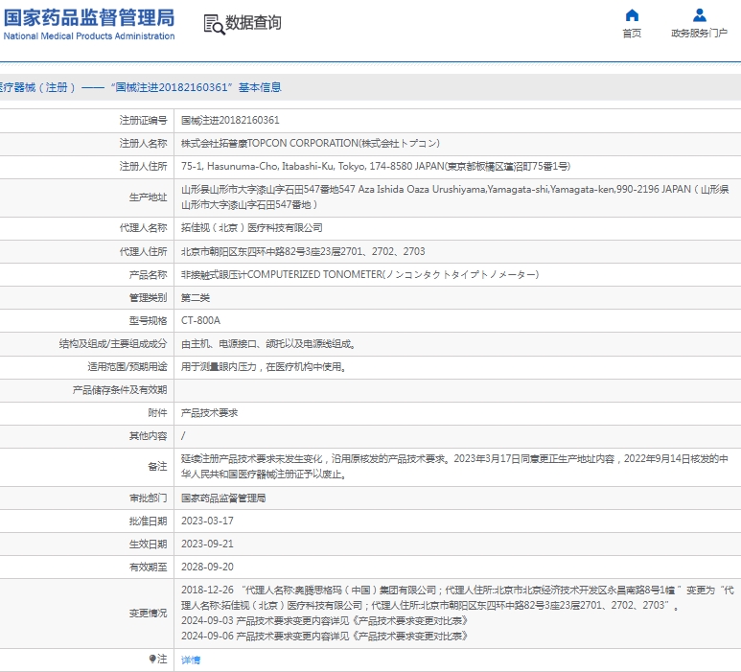Click the 注册证编号 field label
The width and height of the screenshot is (741, 672).
click(143, 121)
